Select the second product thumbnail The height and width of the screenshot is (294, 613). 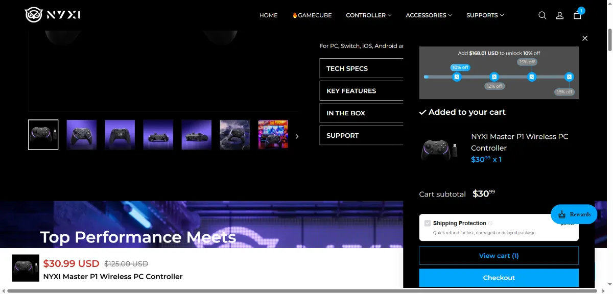pyautogui.click(x=82, y=135)
